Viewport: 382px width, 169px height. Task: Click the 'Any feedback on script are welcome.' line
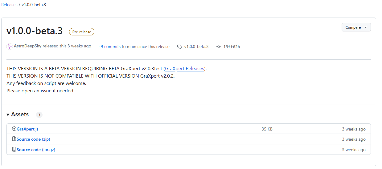[x=46, y=83]
